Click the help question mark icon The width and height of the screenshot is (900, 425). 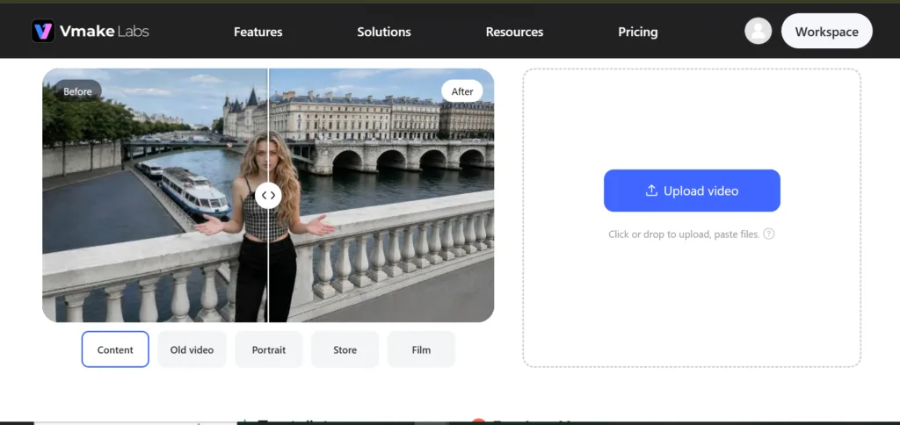(769, 234)
